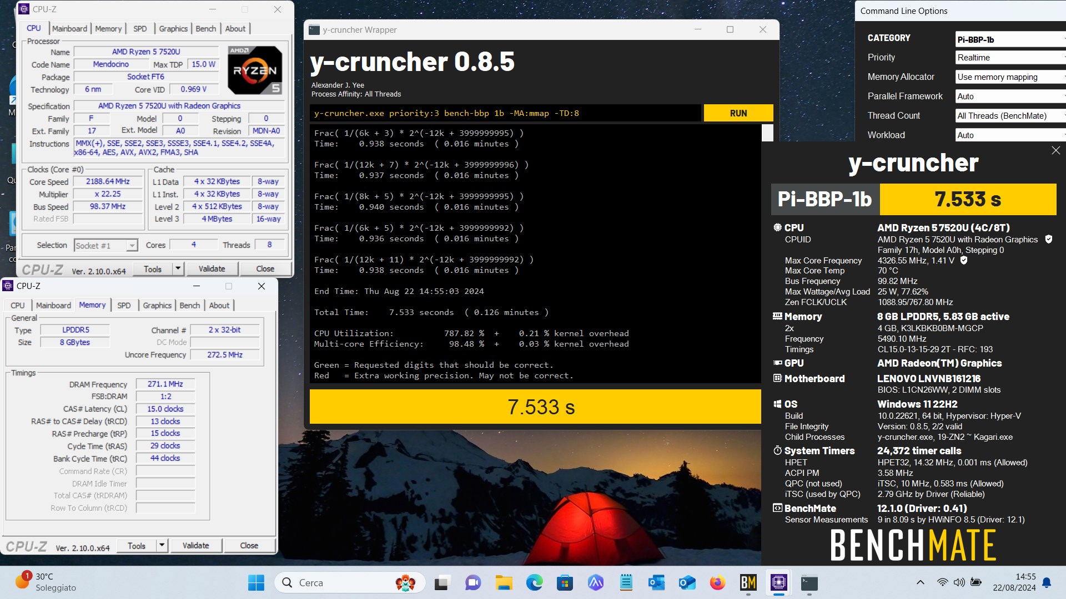
Task: Launch Microsoft Edge from the taskbar
Action: (x=534, y=583)
